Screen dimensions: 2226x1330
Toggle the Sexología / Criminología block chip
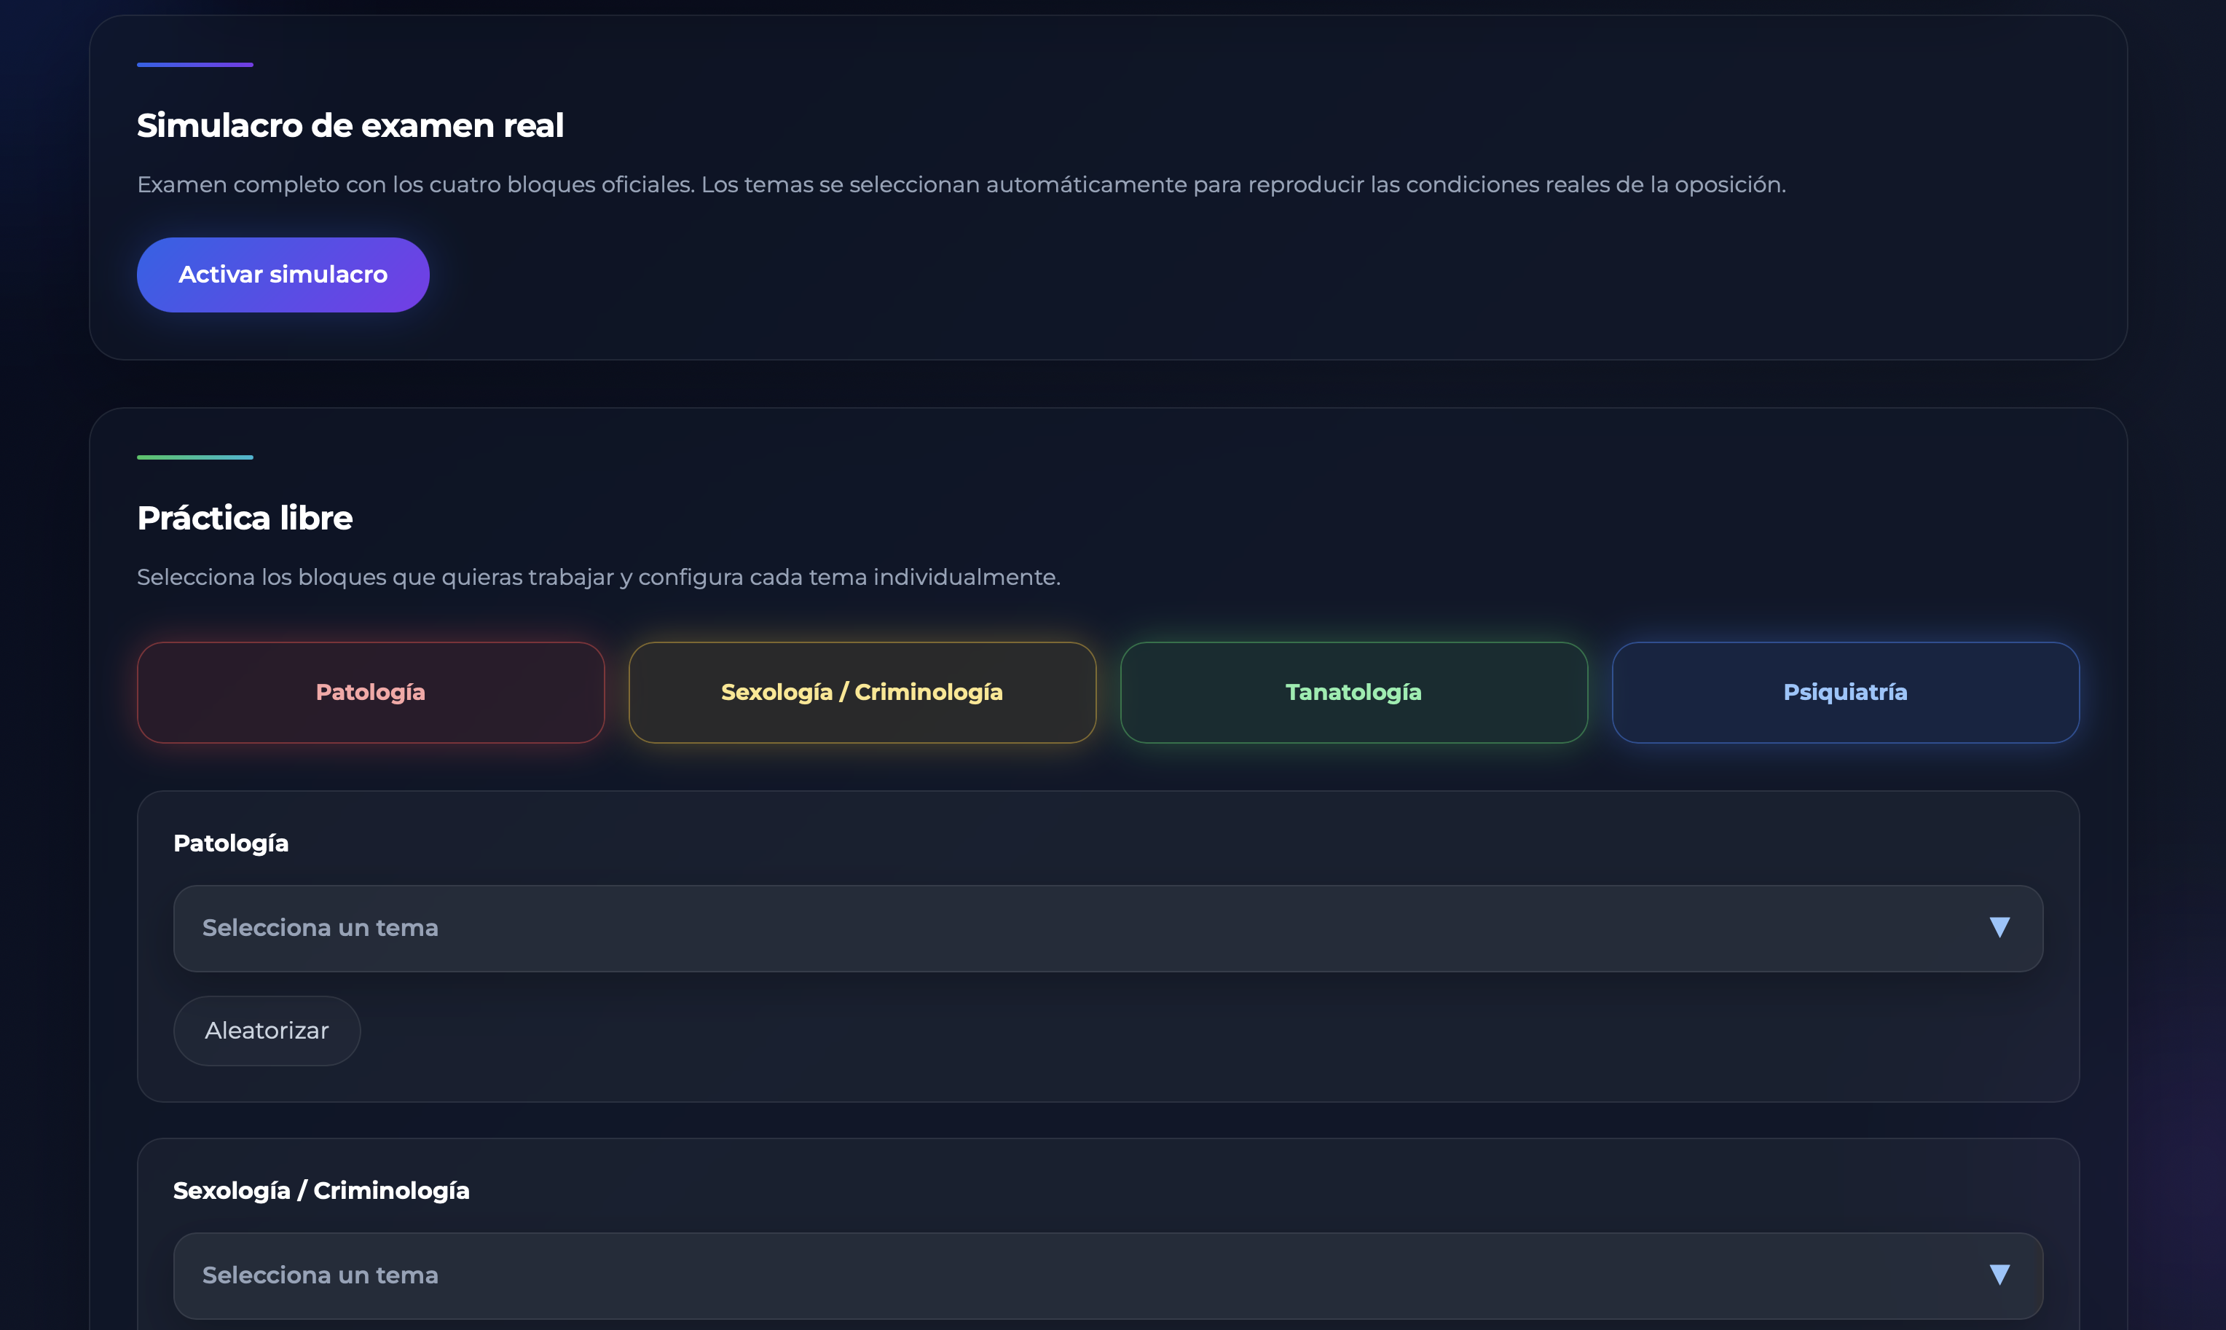pyautogui.click(x=862, y=692)
